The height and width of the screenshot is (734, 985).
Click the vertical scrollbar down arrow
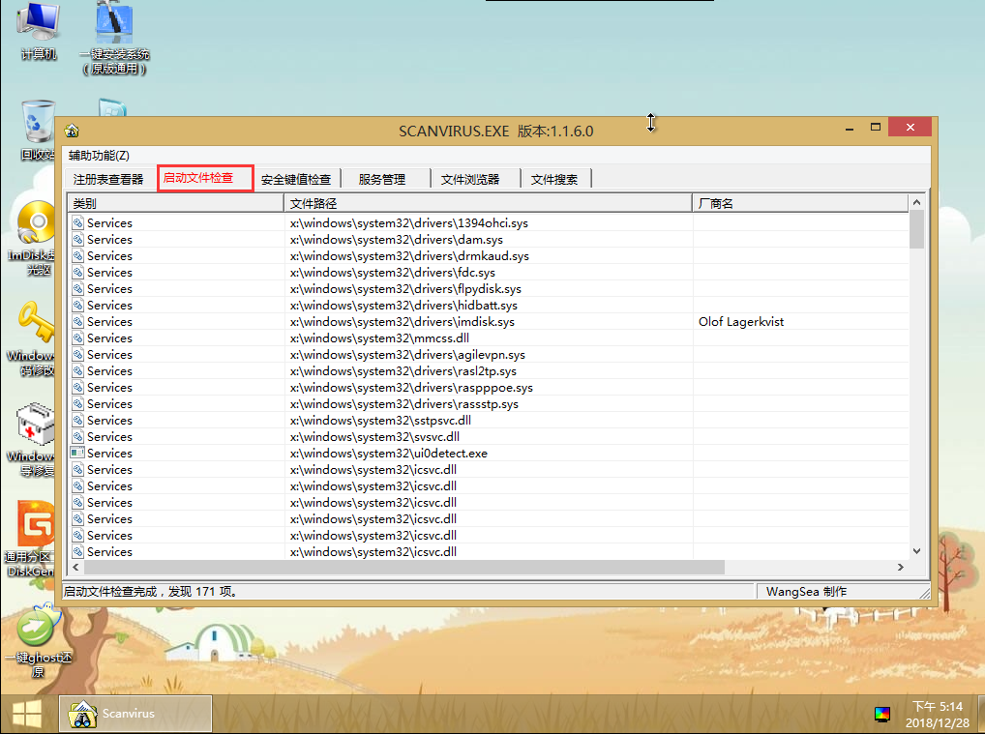pos(916,553)
